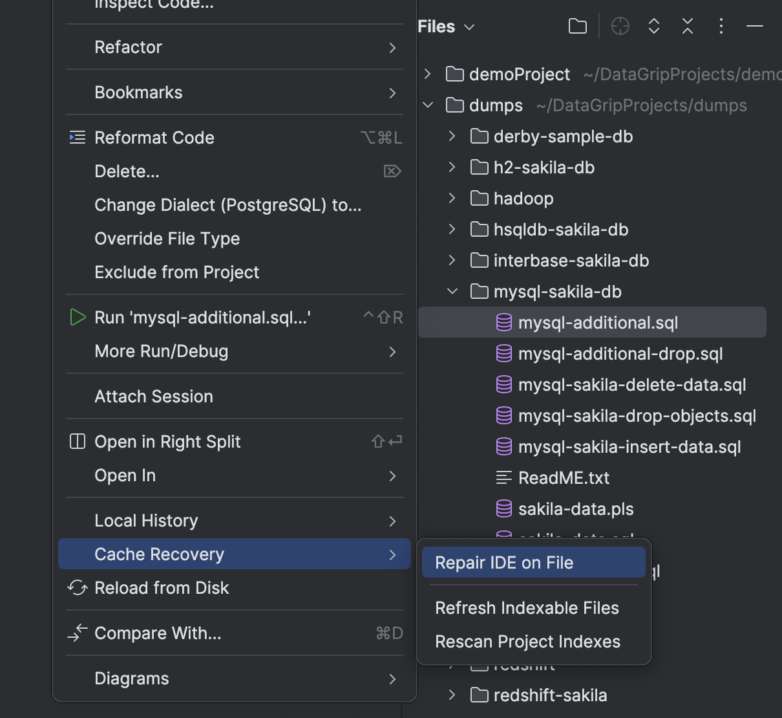Click the folder icon in the Files toolbar

click(577, 27)
